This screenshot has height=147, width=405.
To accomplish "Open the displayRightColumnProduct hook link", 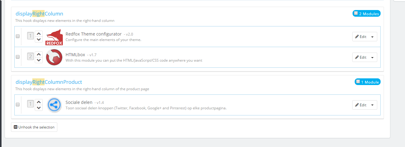I will pos(49,82).
